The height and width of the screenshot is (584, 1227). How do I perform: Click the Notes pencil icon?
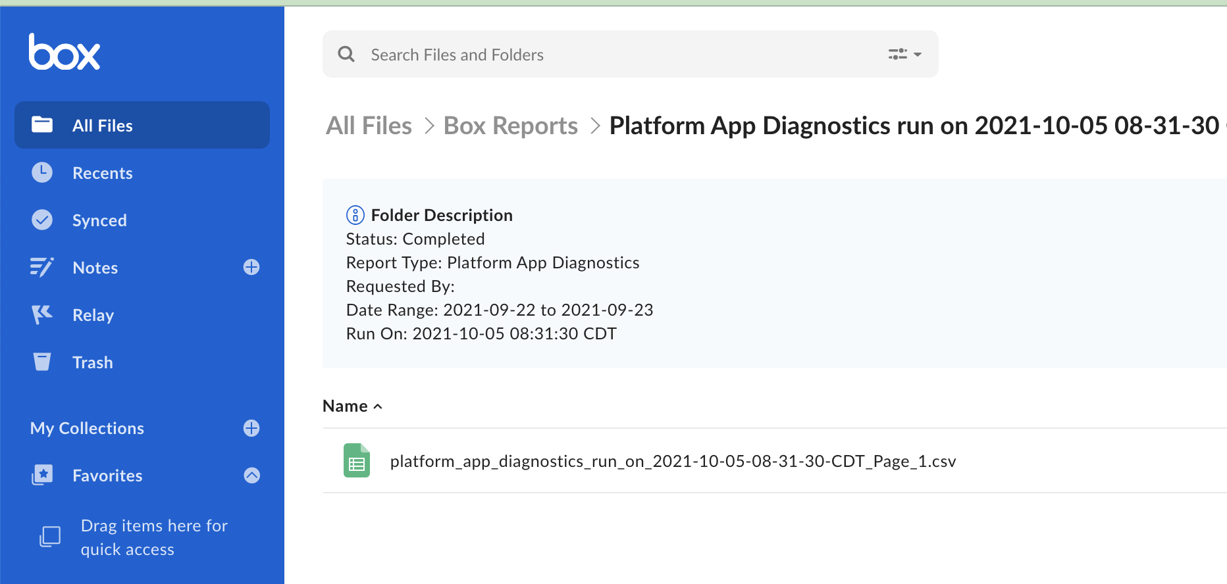pos(42,267)
